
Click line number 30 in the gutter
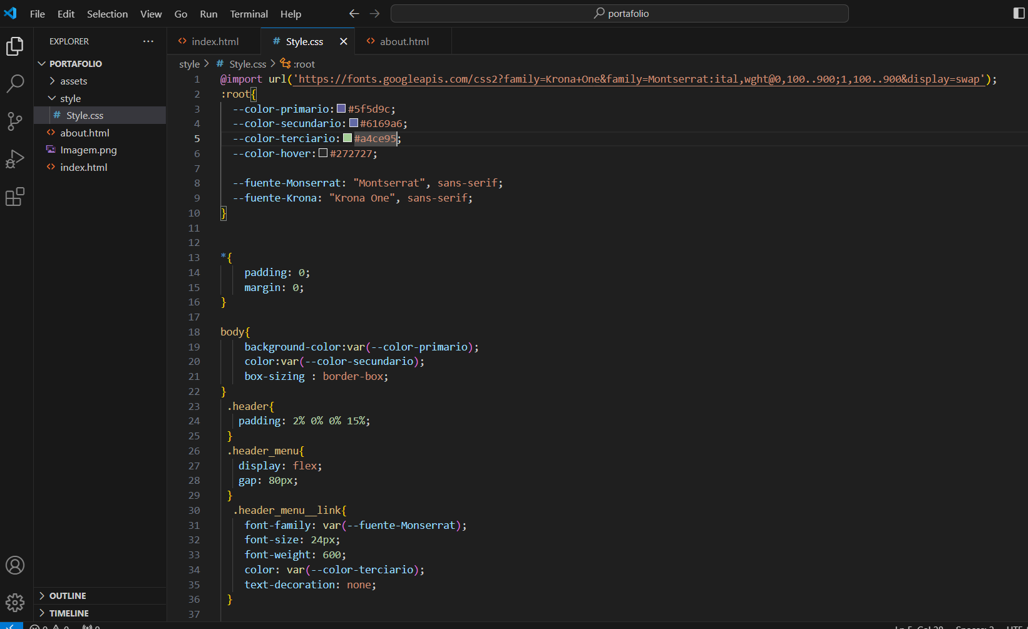point(194,510)
